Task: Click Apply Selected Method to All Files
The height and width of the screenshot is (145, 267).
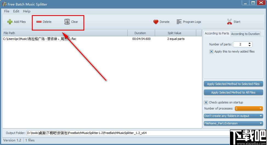Action: (233, 92)
